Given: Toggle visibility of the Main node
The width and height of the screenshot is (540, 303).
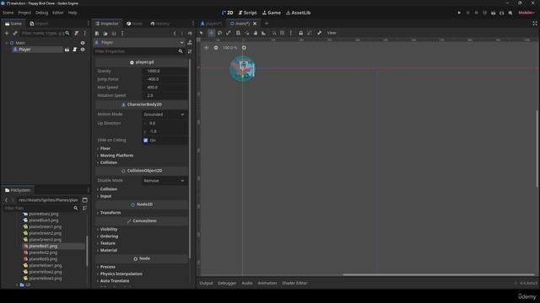Looking at the screenshot, I should 83,43.
